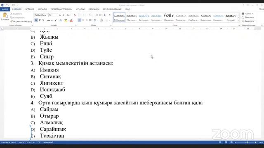Decrease font size with the shrink font icon
Viewport: 264px width, 148px height.
[x=64, y=15]
